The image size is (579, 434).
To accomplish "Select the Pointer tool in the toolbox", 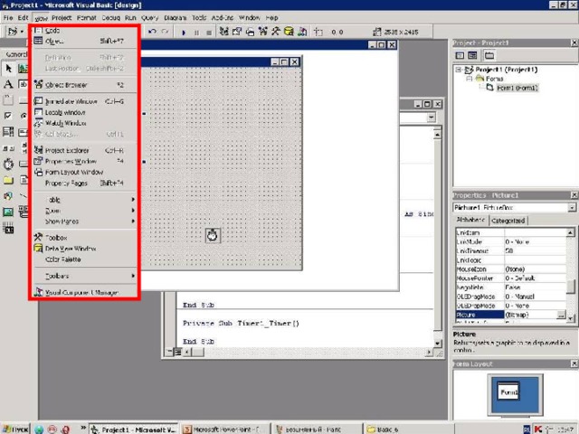I will (x=8, y=69).
